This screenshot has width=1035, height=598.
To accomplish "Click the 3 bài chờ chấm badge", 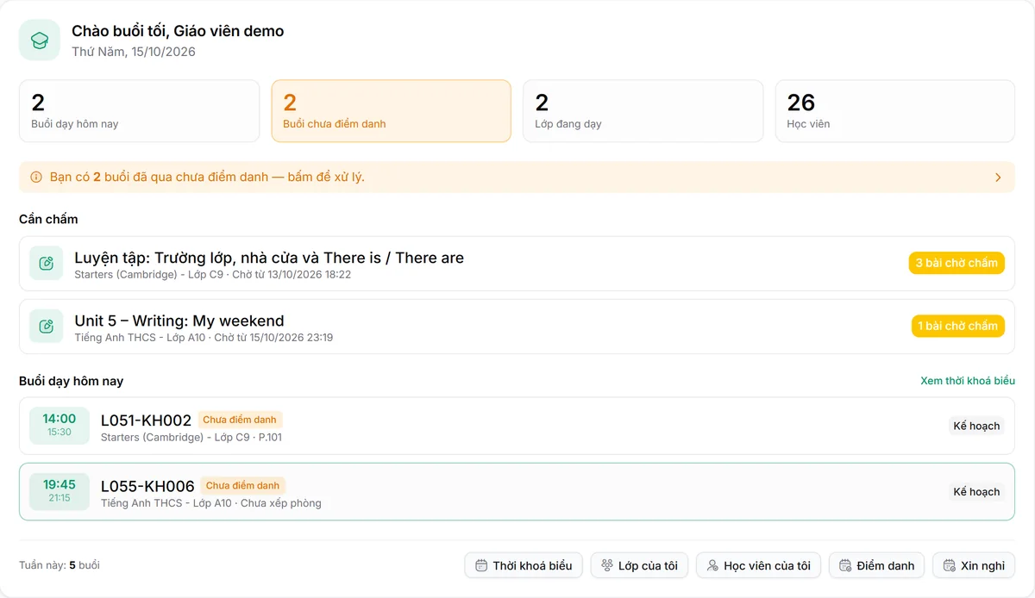I will (x=957, y=264).
